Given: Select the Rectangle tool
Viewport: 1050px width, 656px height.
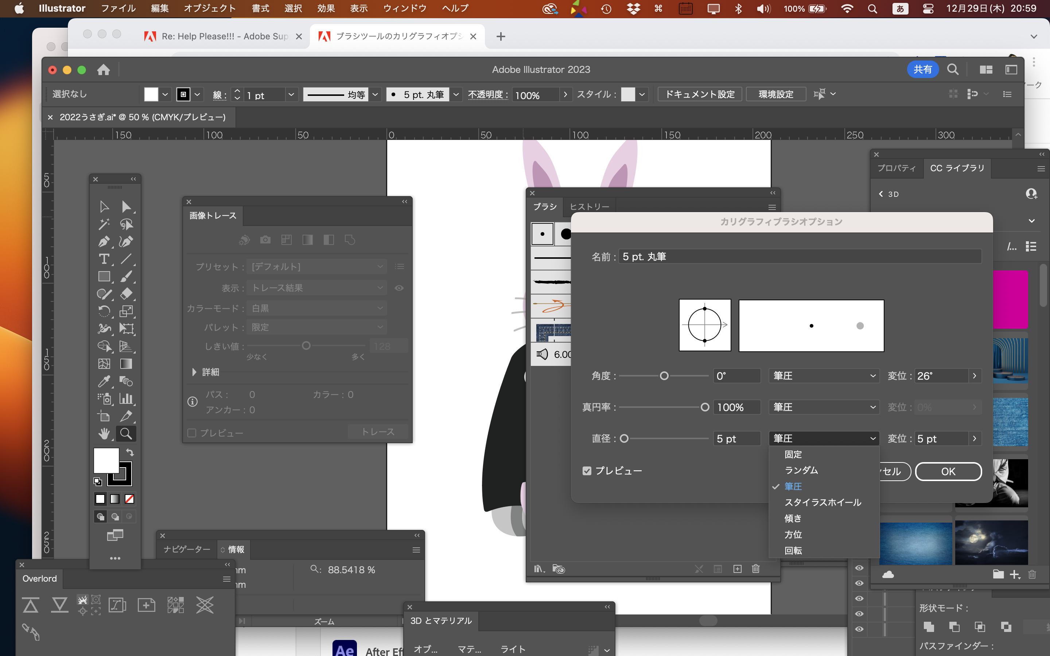Looking at the screenshot, I should [104, 276].
